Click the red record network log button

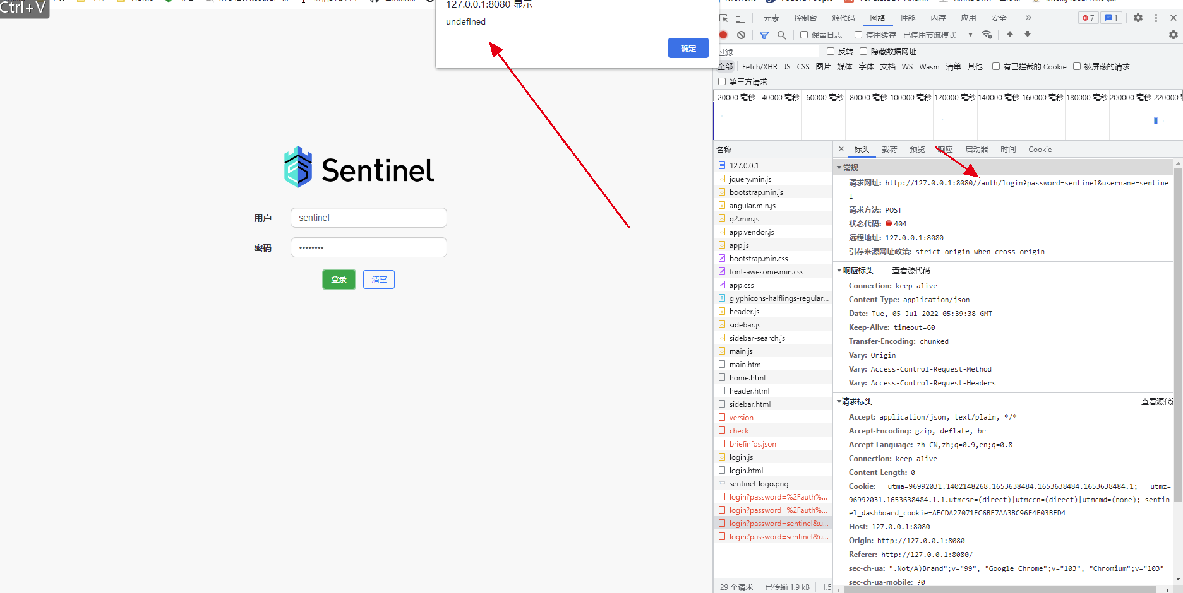point(724,35)
